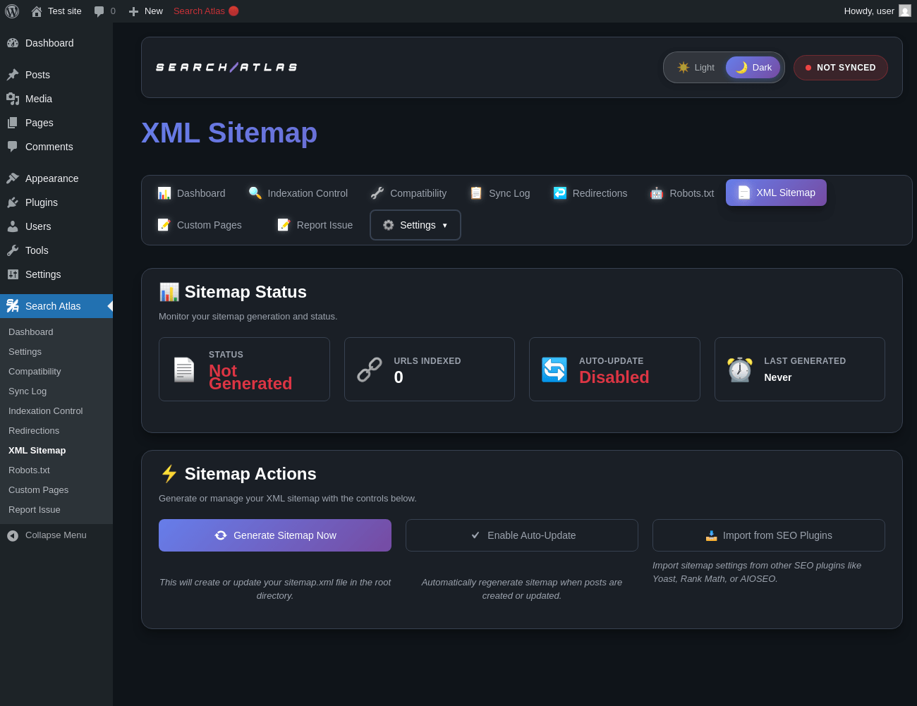Open the Dashboard tab
Viewport: 917px width, 706px height.
(191, 193)
